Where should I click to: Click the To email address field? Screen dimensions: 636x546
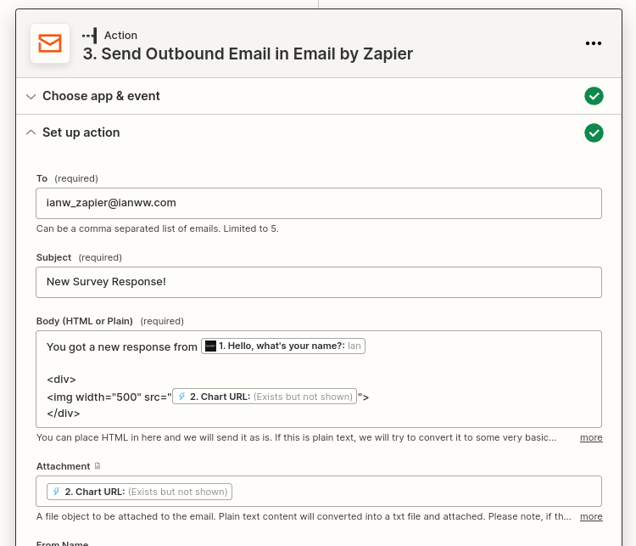tap(318, 203)
